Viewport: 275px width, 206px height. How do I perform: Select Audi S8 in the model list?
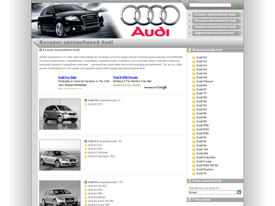(201, 121)
